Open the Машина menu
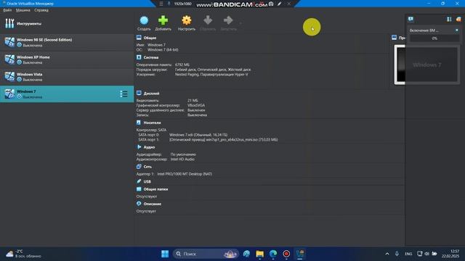465x261 pixels. point(23,10)
